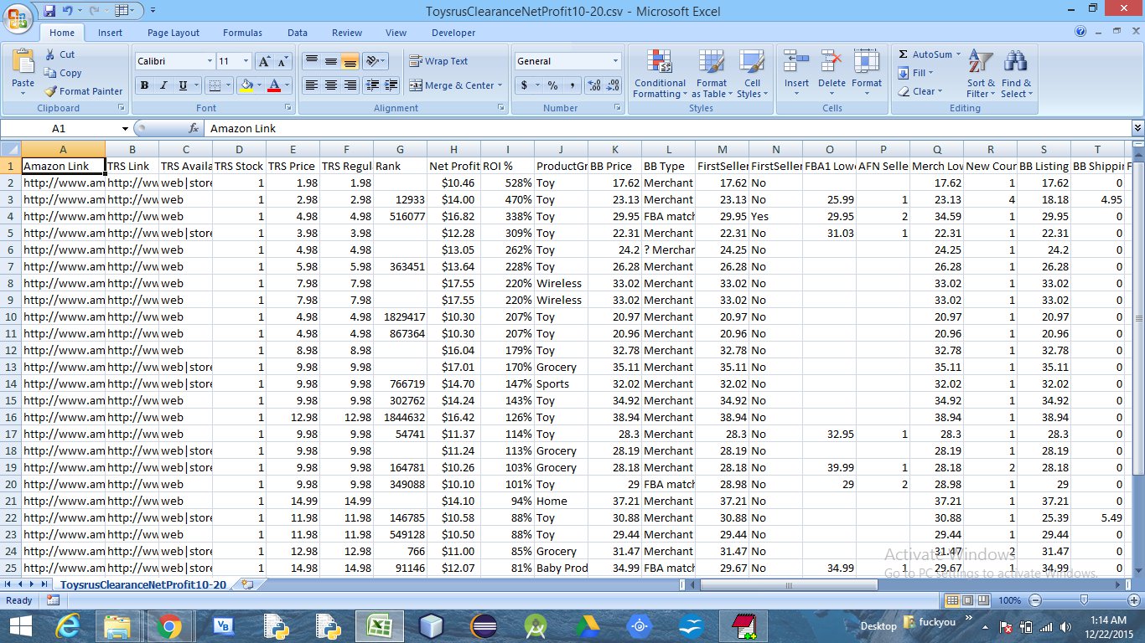Screen dimensions: 1145x643
Task: Click Decrease Decimal button
Action: 614,85
